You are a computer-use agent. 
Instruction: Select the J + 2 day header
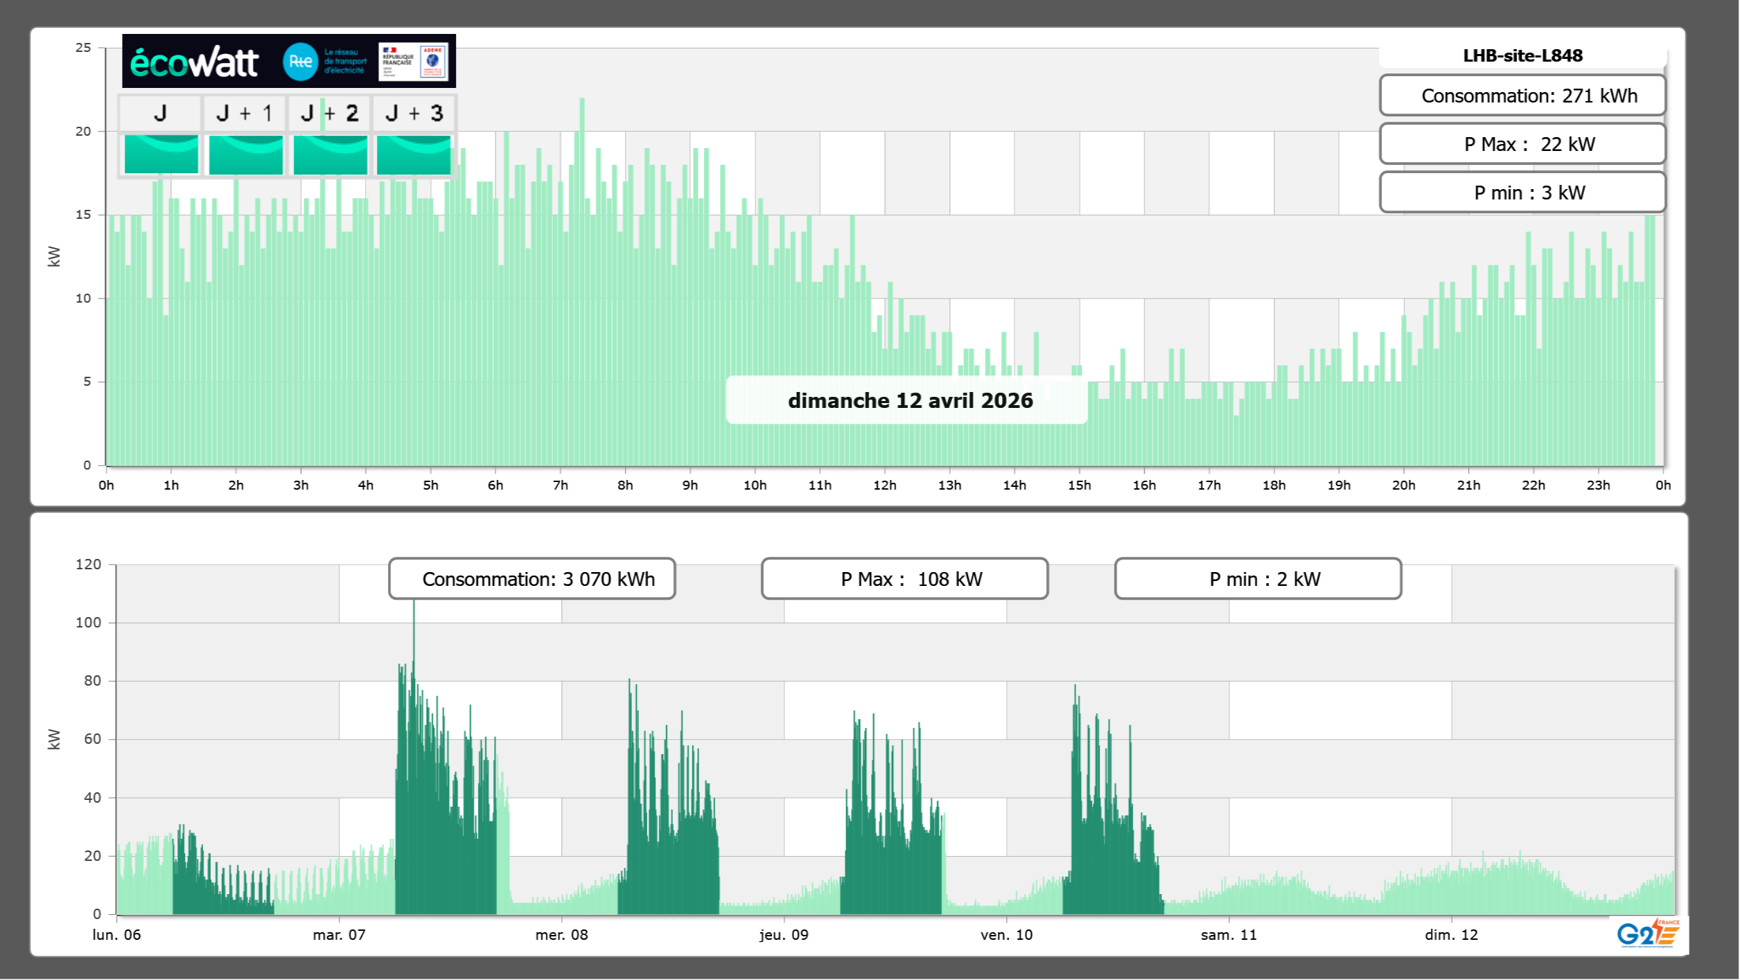pos(330,113)
